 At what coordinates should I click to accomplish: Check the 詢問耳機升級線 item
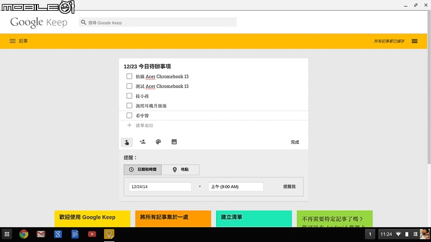pyautogui.click(x=129, y=106)
